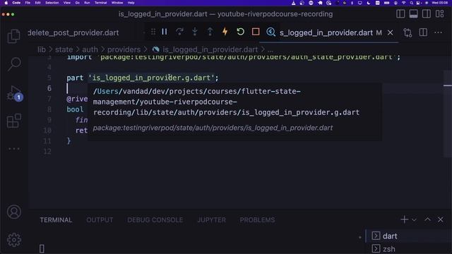
Task: Switch to the OUTPUT panel tab
Action: coord(100,220)
